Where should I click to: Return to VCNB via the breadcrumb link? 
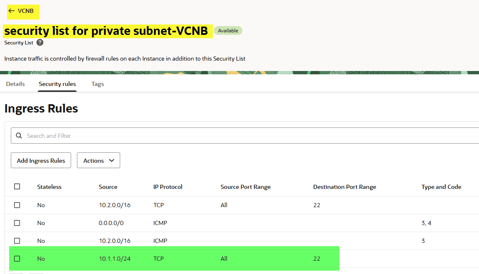(x=26, y=11)
